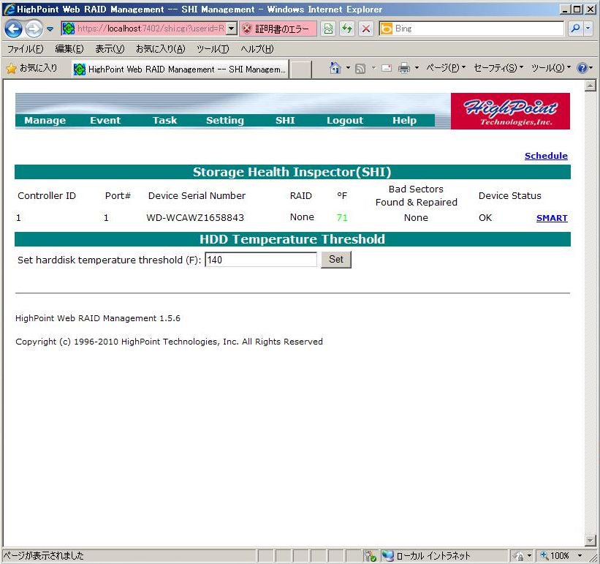
Task: Open the SHI navigation tab
Action: pyautogui.click(x=285, y=120)
